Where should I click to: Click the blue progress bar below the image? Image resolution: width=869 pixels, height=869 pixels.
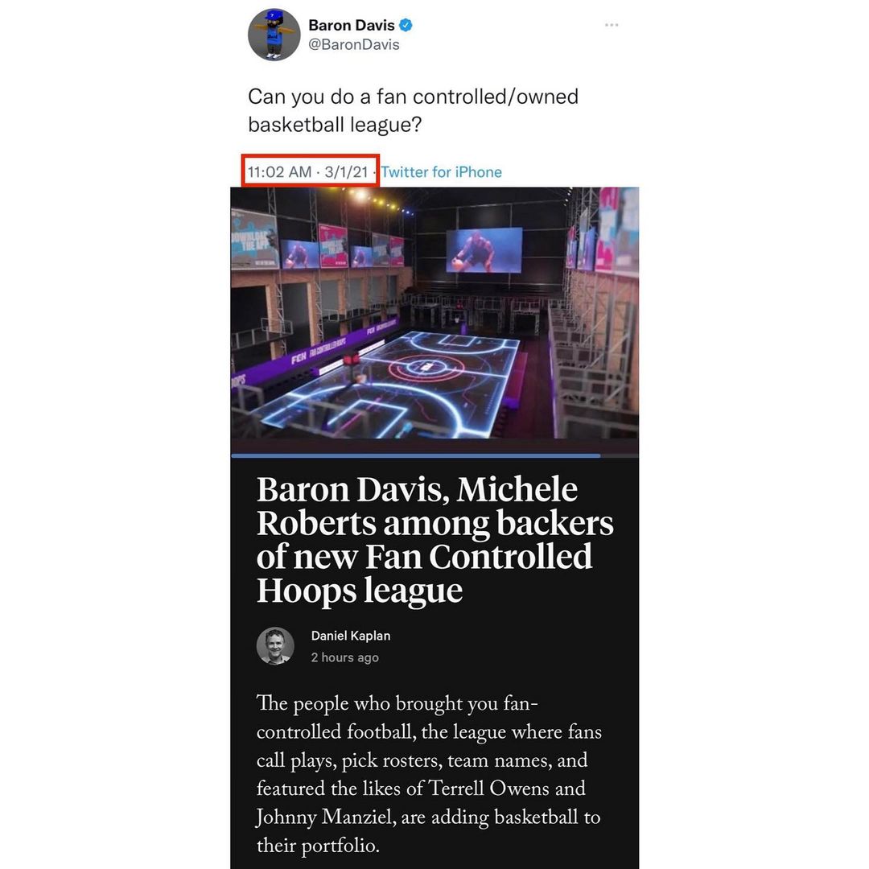click(416, 455)
